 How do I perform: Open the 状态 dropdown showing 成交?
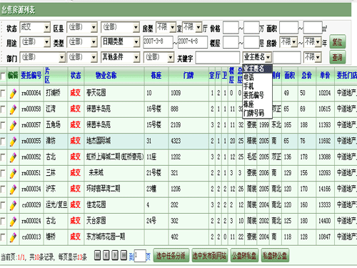35,28
